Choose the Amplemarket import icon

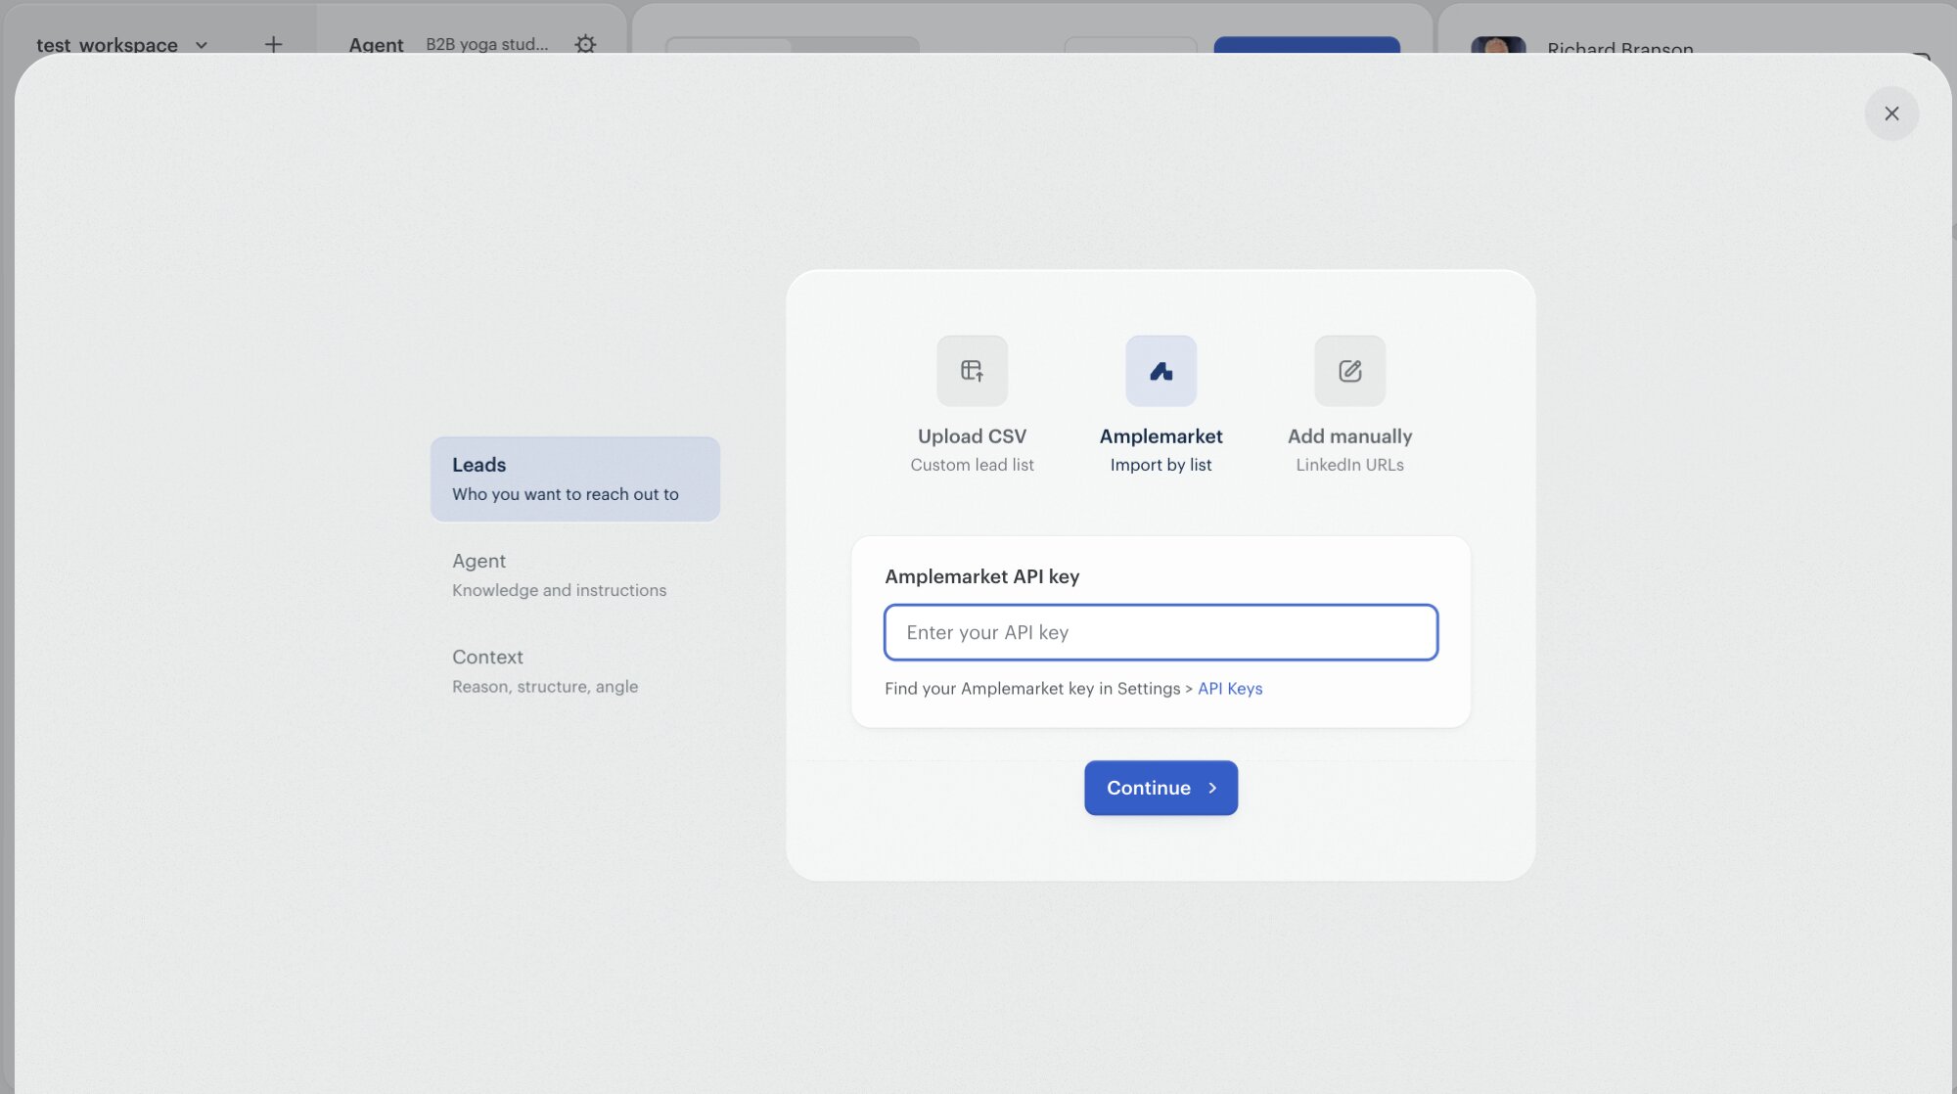[x=1161, y=371]
